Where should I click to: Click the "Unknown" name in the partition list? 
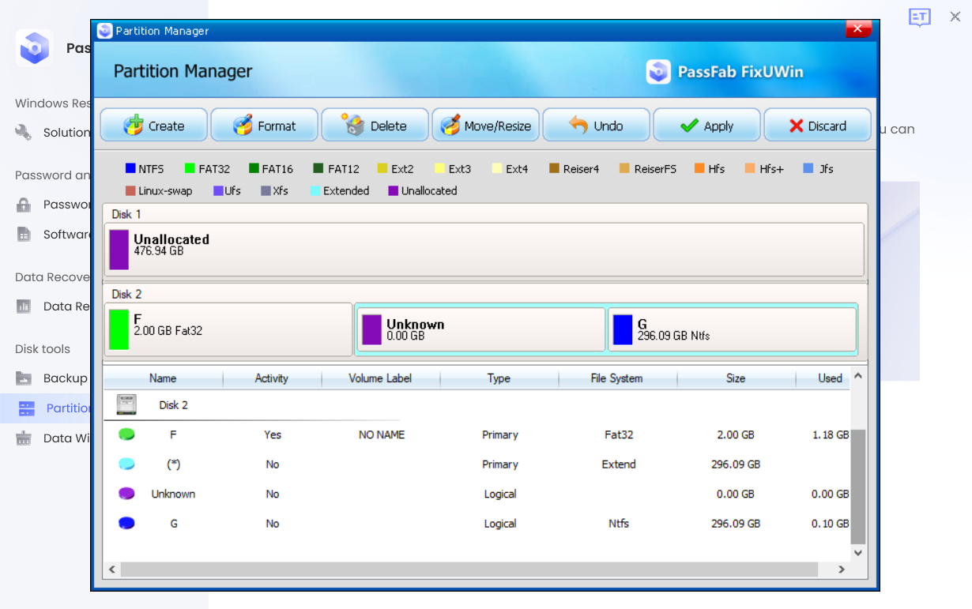pos(173,494)
